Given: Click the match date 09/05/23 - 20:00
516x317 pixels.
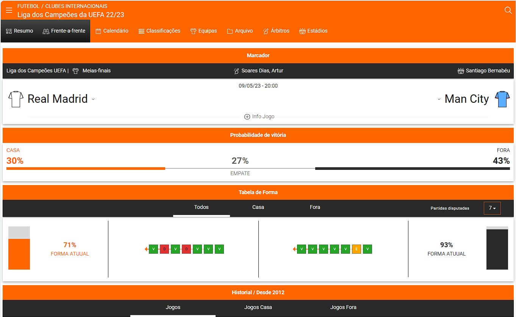Looking at the screenshot, I should [x=258, y=86].
